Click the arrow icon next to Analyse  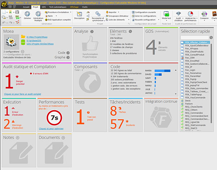[92, 31]
